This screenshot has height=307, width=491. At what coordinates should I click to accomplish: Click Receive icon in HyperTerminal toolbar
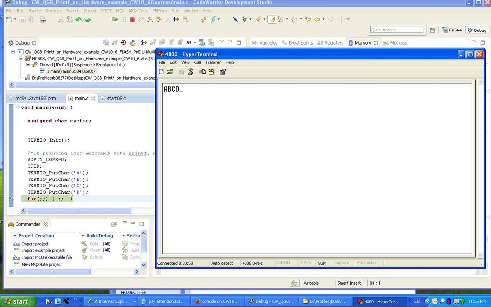coord(211,72)
